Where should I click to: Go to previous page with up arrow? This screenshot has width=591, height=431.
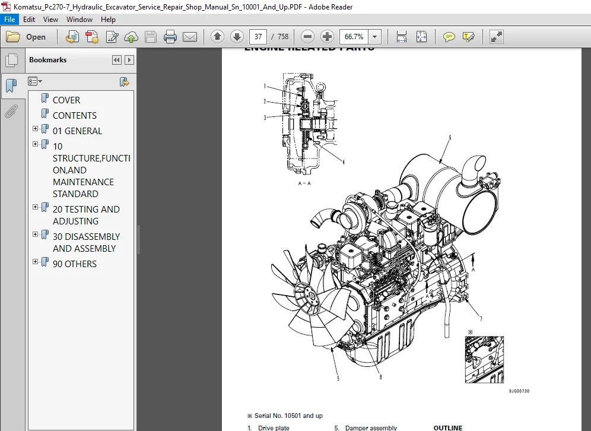[x=217, y=37]
